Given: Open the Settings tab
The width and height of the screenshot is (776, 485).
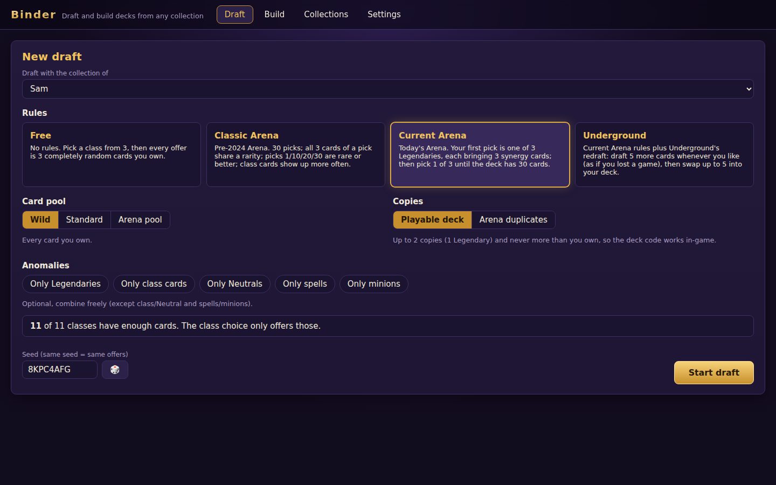Looking at the screenshot, I should 384,15.
